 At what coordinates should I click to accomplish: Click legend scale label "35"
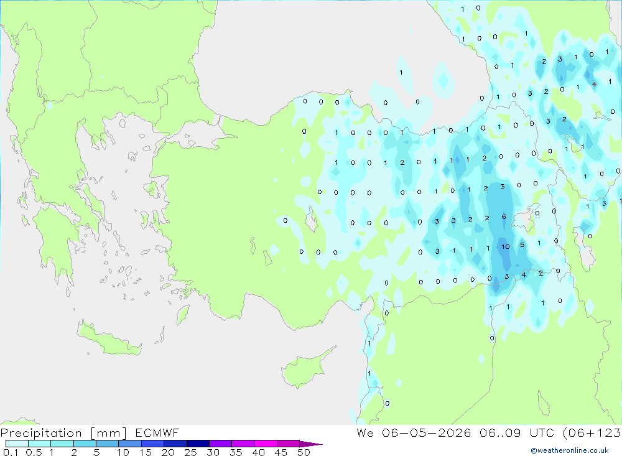tap(236, 452)
